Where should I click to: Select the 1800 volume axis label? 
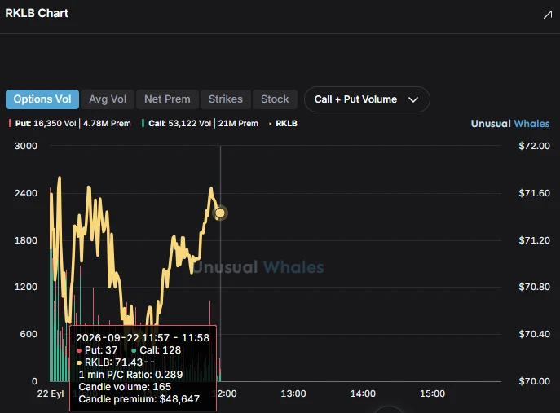pos(26,240)
